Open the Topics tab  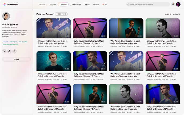point(87,5)
